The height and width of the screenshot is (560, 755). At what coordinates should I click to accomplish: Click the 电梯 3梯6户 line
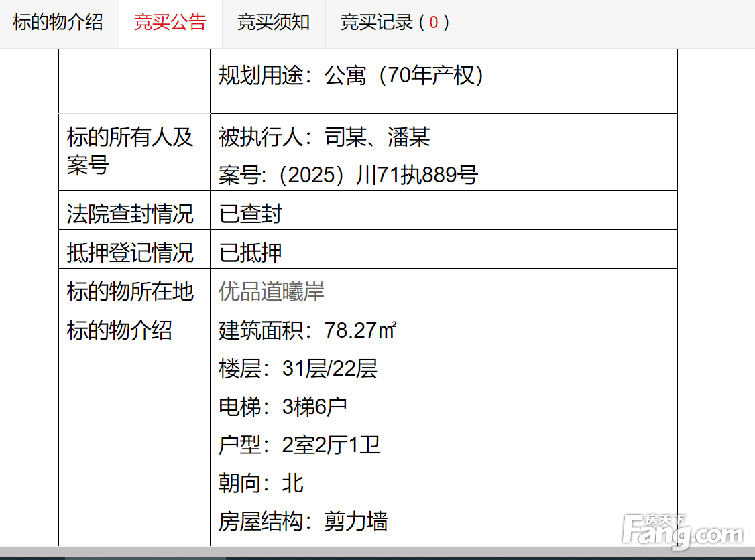283,407
